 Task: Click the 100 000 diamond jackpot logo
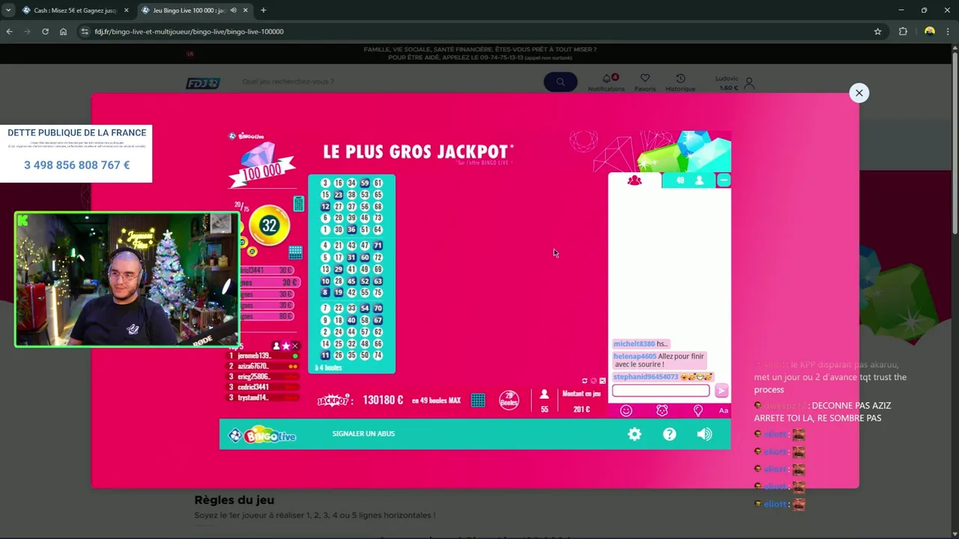click(x=261, y=164)
